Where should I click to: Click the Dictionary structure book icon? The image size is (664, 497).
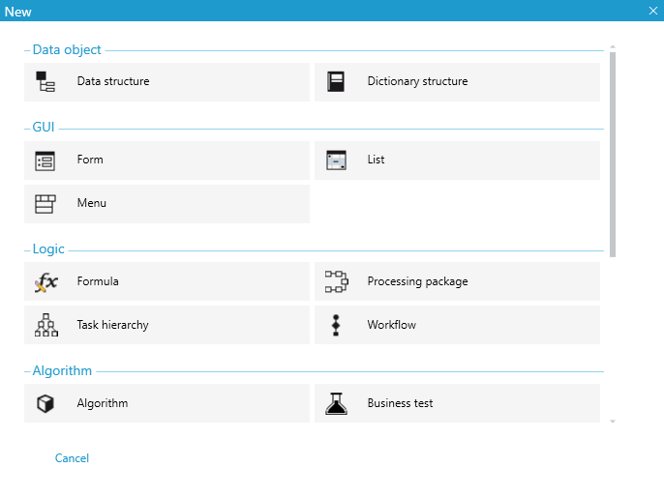point(336,81)
